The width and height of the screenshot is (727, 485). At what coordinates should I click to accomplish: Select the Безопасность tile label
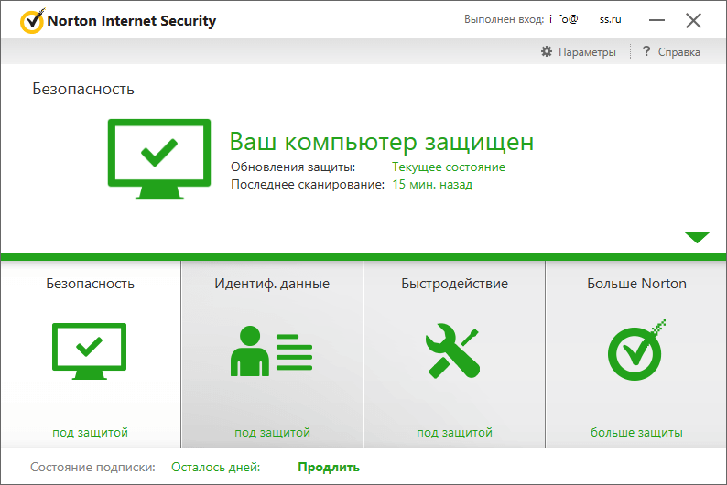pos(90,284)
